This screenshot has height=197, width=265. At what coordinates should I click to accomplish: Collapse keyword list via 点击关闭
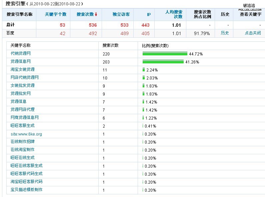(x=253, y=33)
